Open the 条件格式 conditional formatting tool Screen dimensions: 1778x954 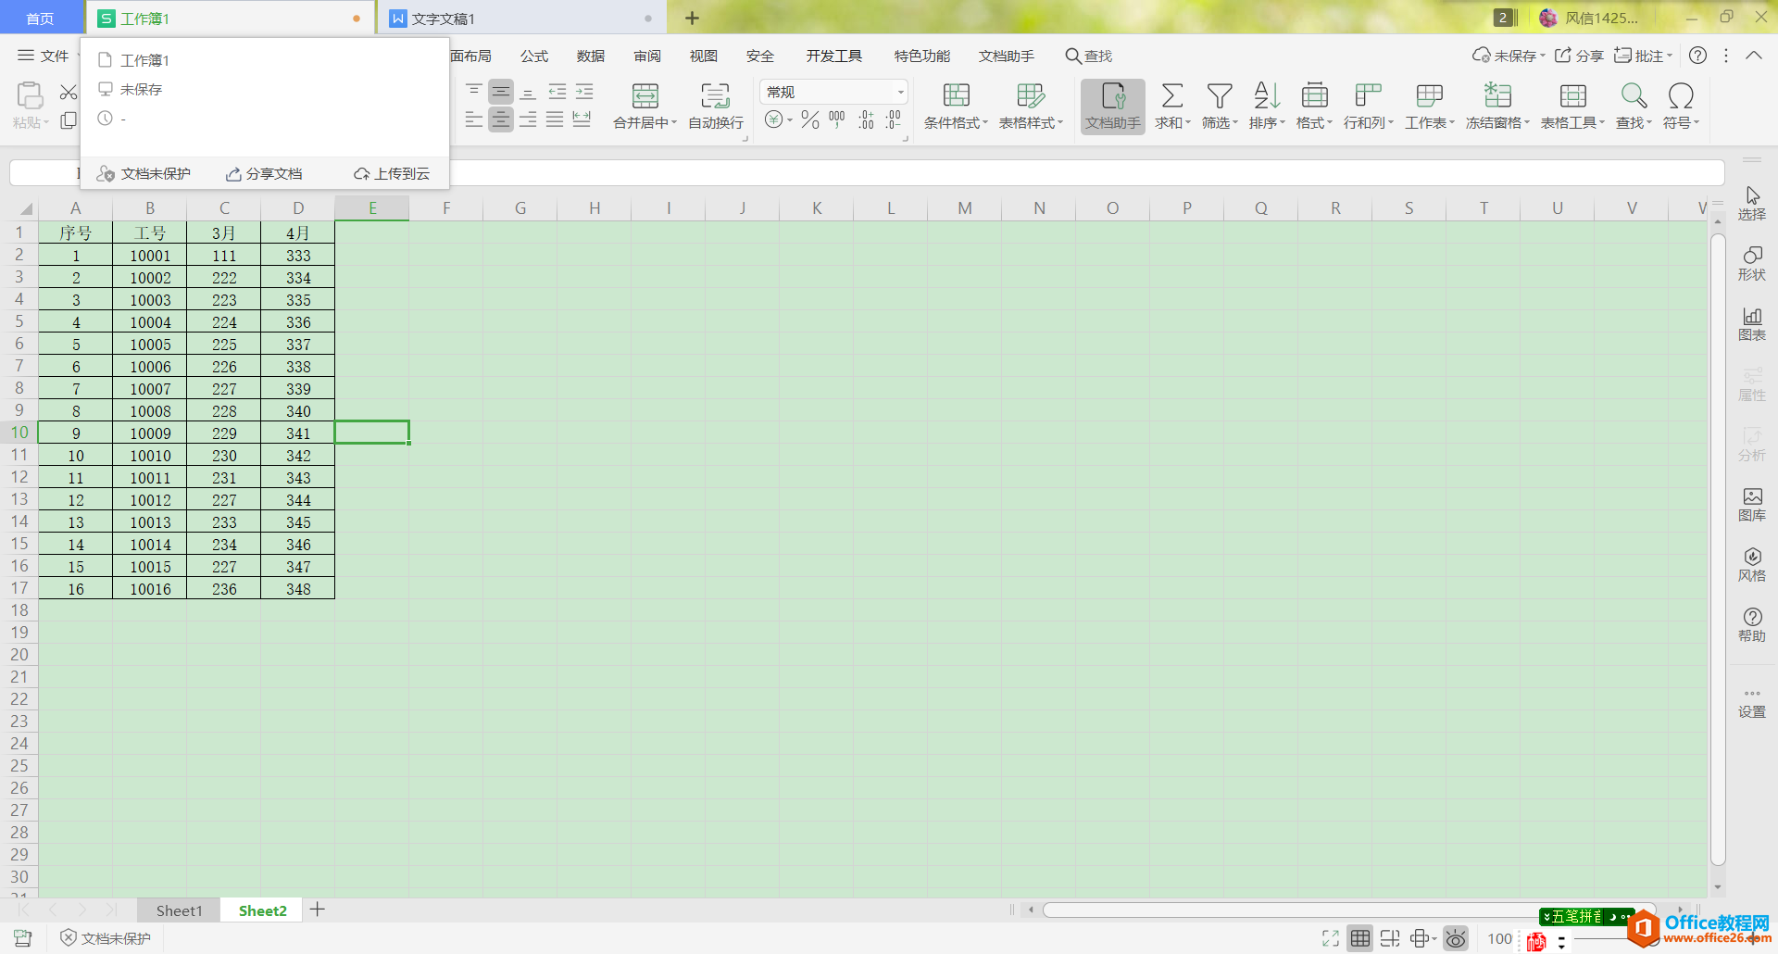coord(956,106)
